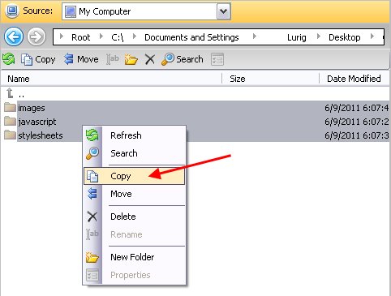Select the javascript folder
Viewport: 391px width, 296px height.
[37, 122]
